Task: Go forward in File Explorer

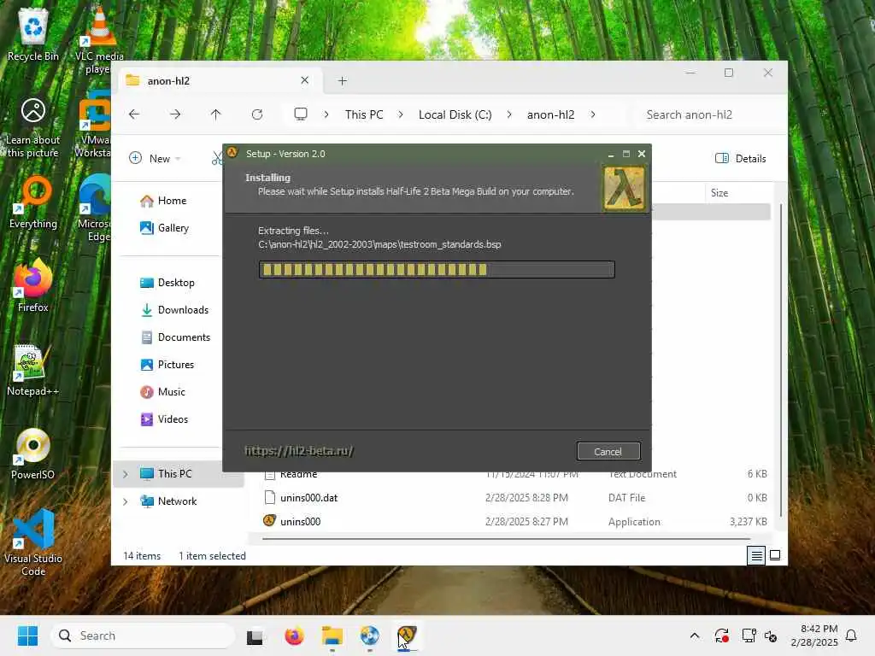Action: [175, 114]
